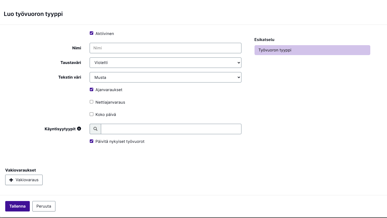Uncheck the Aktiivinen checkbox
Viewport: 387px width, 218px height.
coord(91,33)
